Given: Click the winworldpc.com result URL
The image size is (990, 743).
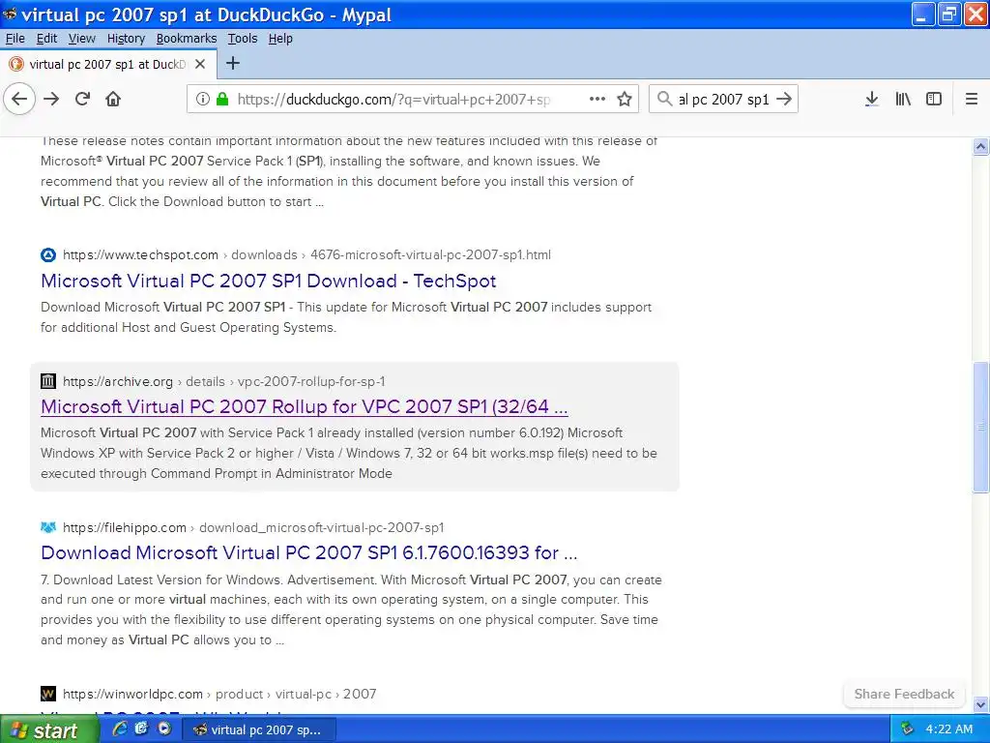Looking at the screenshot, I should (x=219, y=694).
